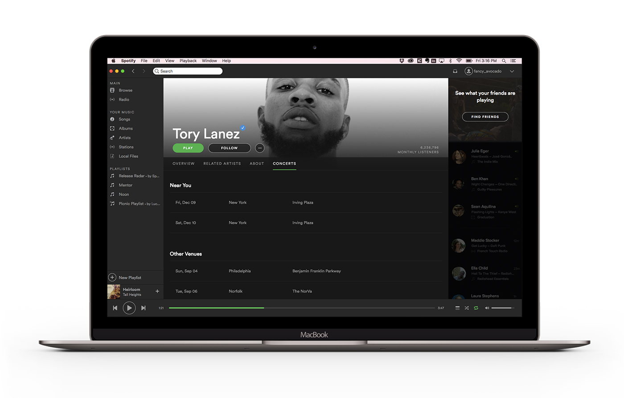Open the Mentor playlist
This screenshot has width=624, height=398.
tap(125, 185)
